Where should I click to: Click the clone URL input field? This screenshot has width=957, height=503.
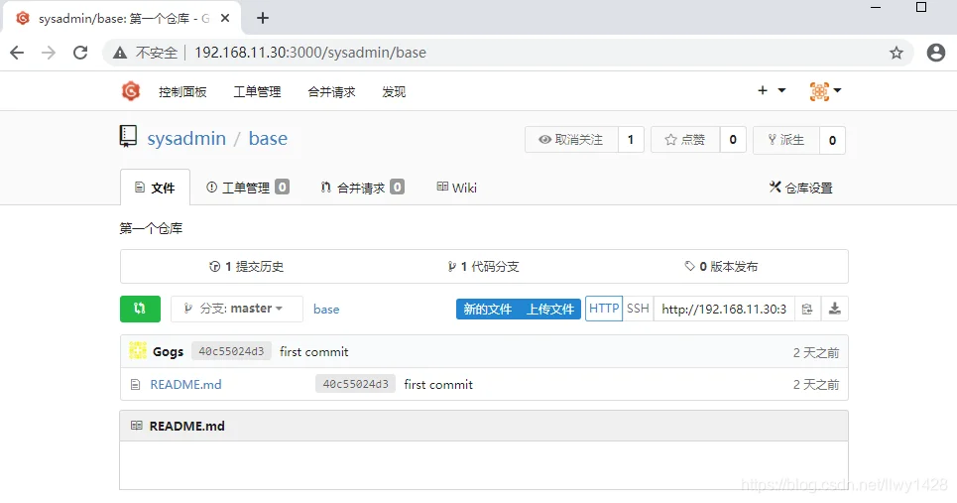coord(724,309)
